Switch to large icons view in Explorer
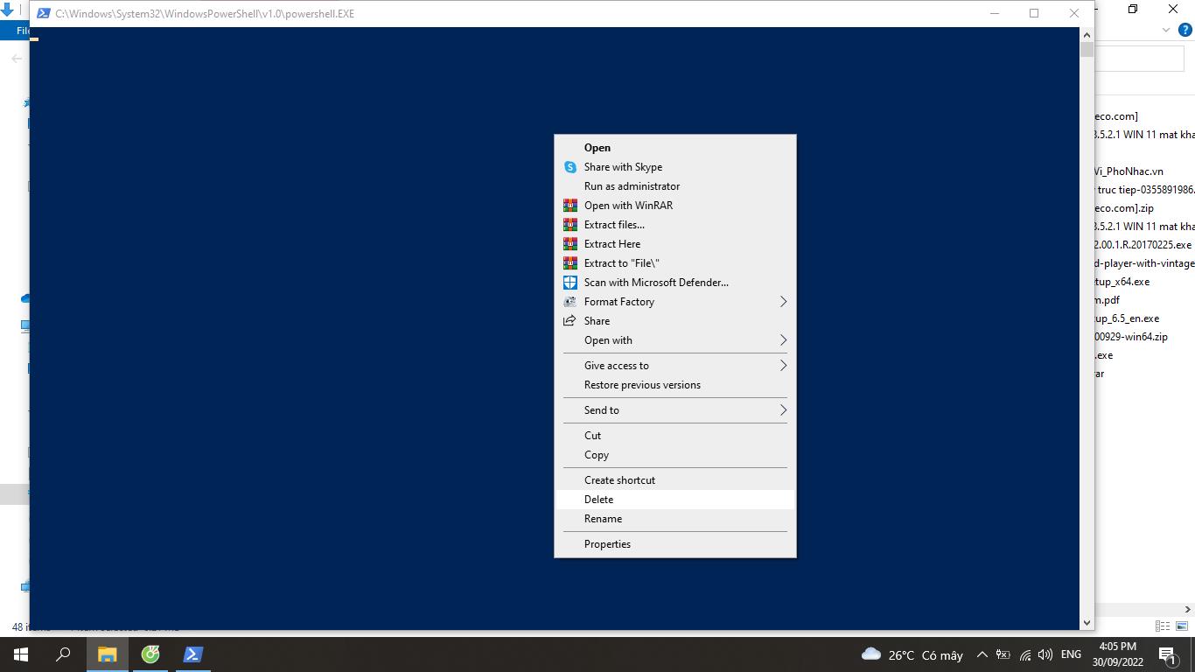The height and width of the screenshot is (672, 1195). (1182, 626)
